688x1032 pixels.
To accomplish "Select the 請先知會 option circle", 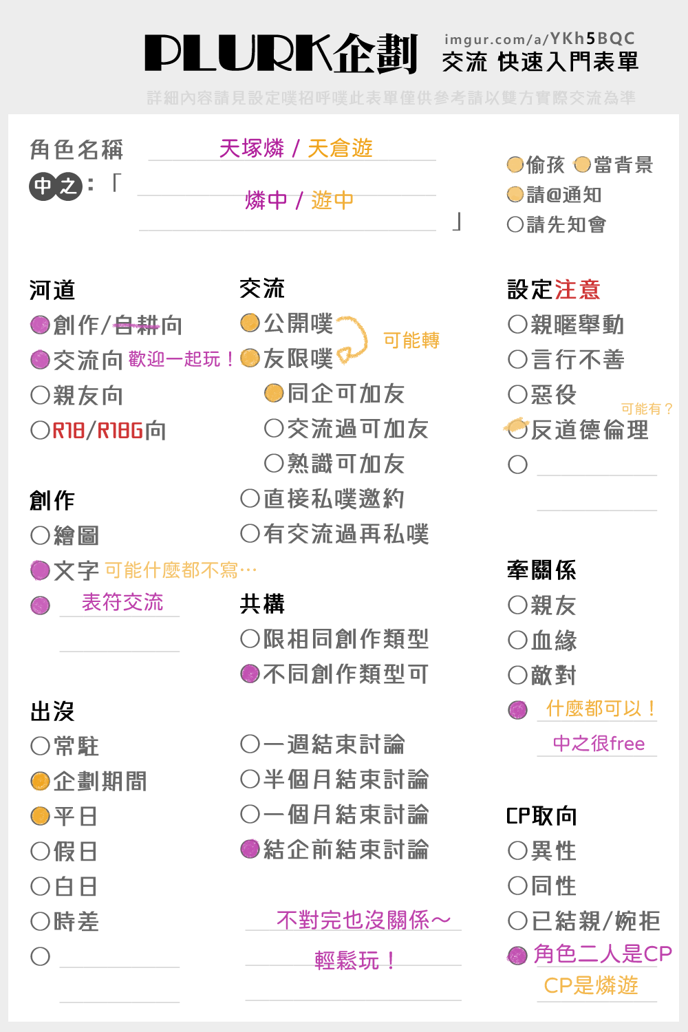I will 515,224.
